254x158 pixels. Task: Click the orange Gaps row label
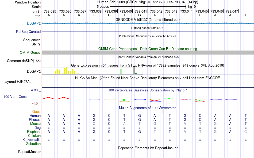(x=36, y=111)
